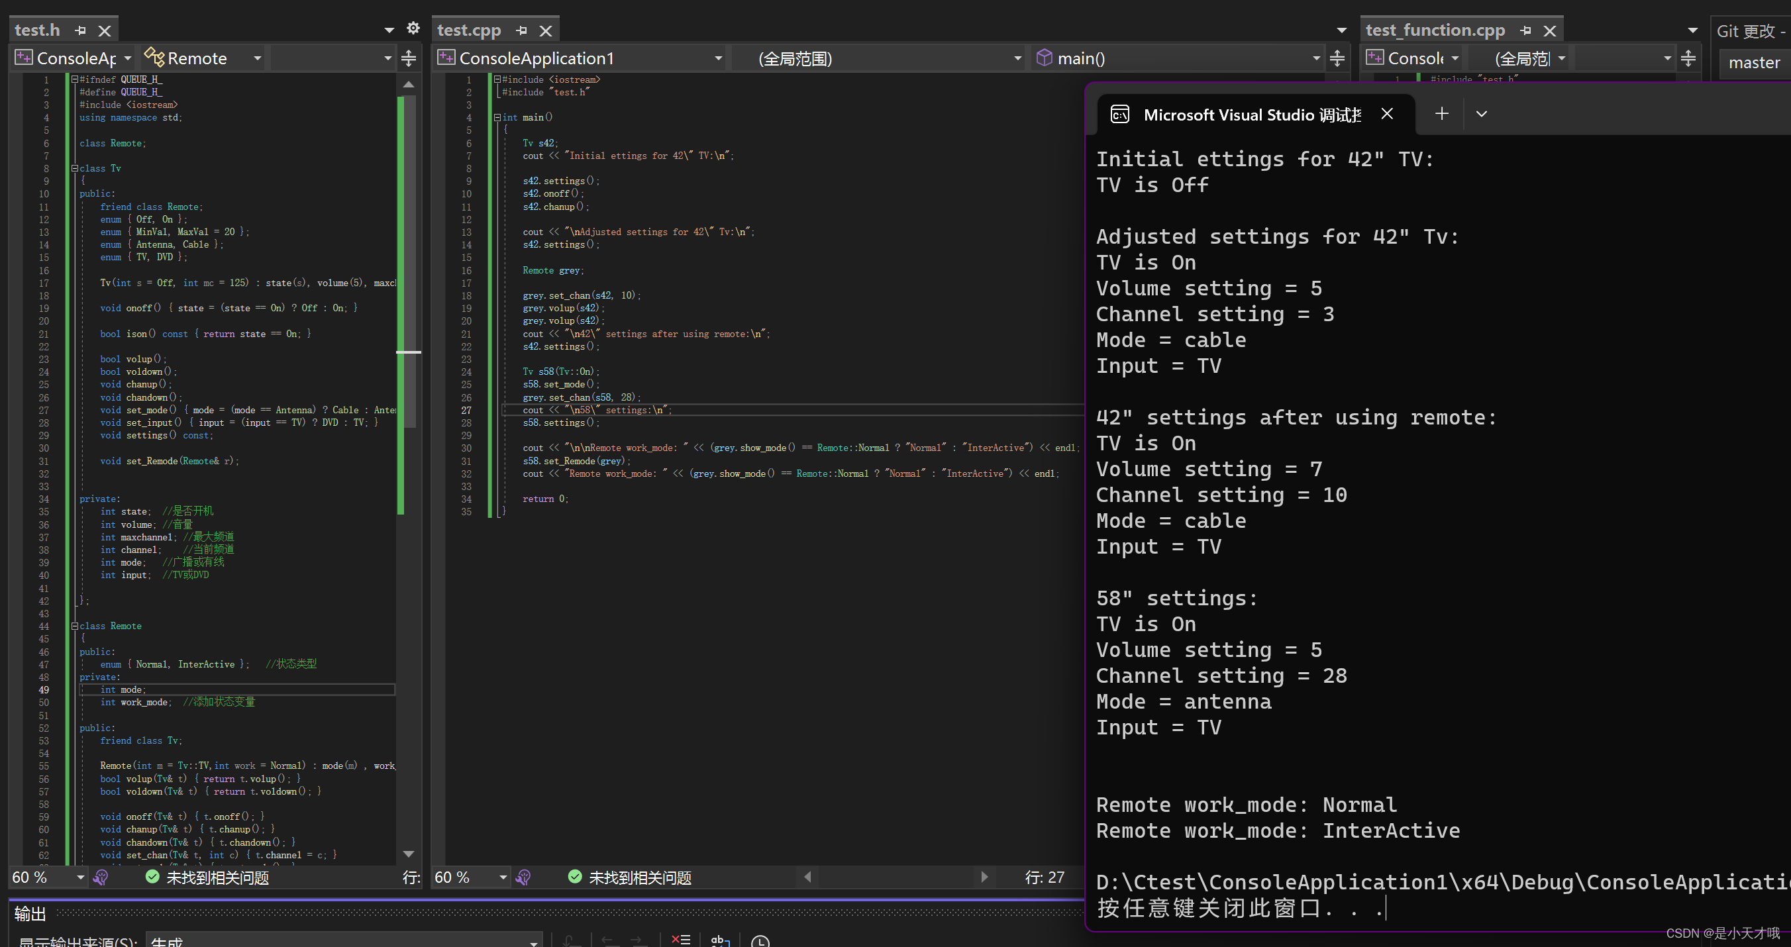This screenshot has width=1791, height=947.
Task: Collapse the int main() block in test.cpp
Action: click(x=498, y=117)
